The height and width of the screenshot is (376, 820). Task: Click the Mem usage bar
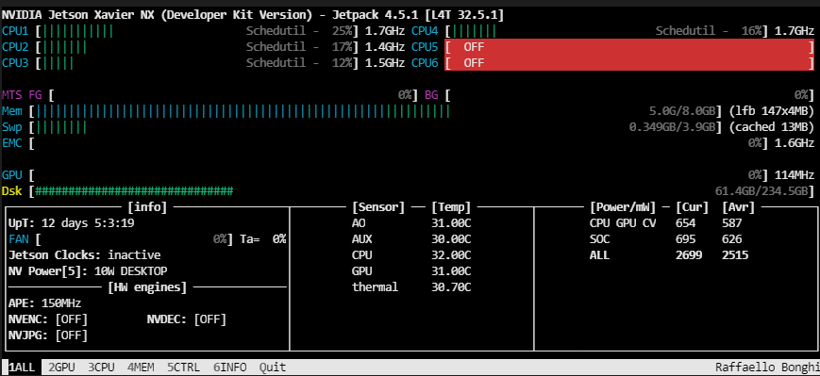243,110
